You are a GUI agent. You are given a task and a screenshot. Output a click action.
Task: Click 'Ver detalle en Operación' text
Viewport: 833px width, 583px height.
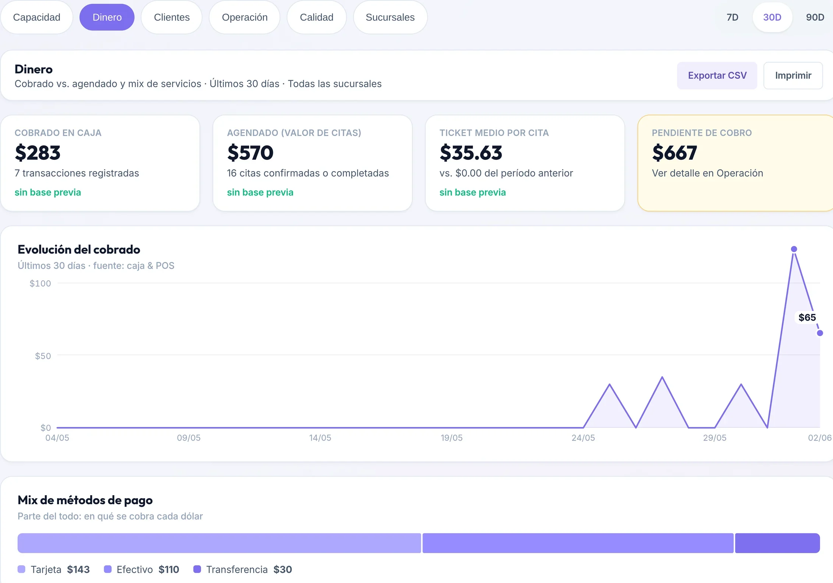click(x=707, y=173)
